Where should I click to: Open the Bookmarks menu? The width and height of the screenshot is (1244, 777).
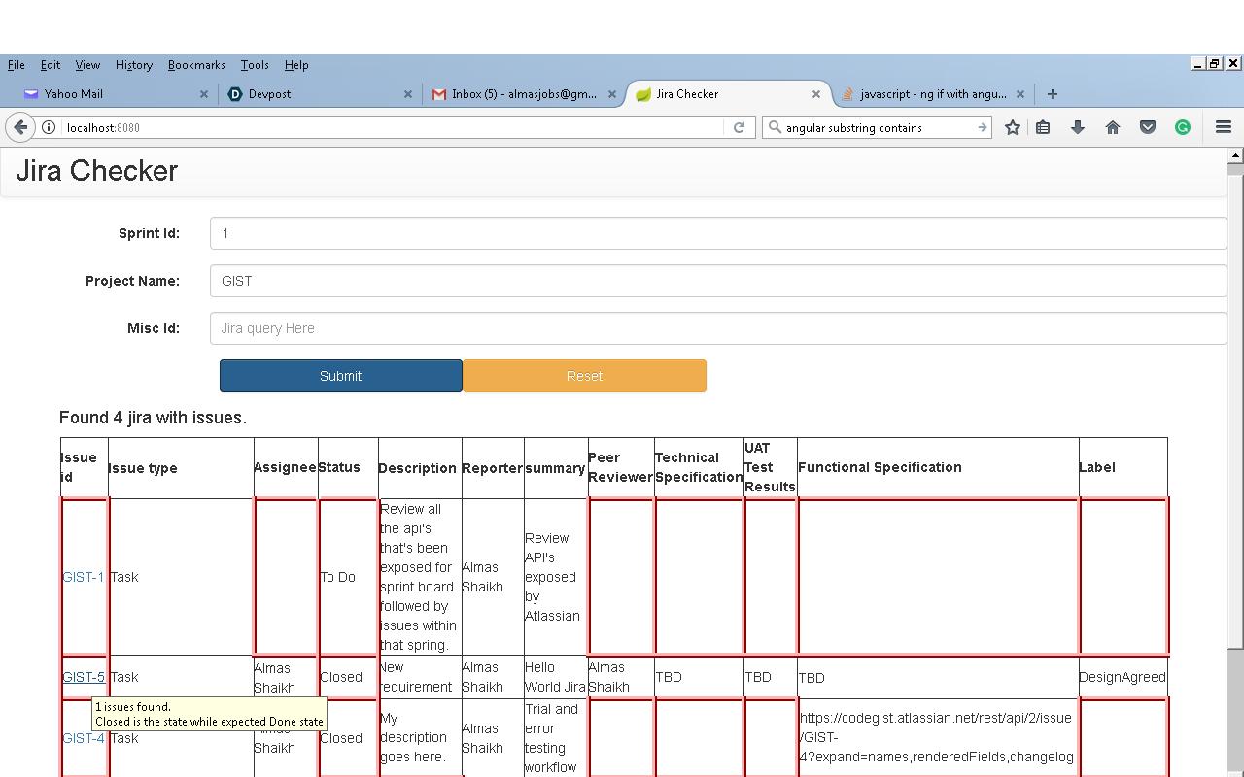pyautogui.click(x=196, y=65)
